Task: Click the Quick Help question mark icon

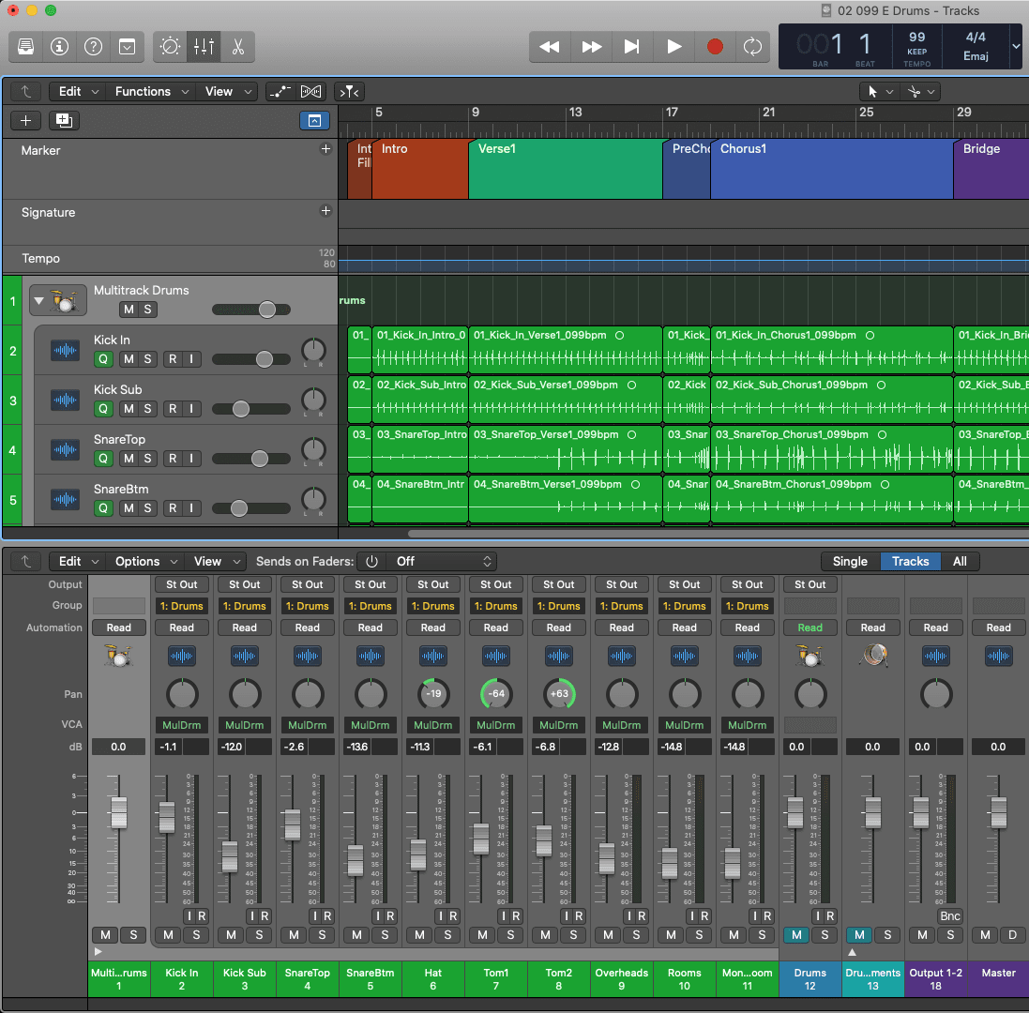Action: coord(93,46)
